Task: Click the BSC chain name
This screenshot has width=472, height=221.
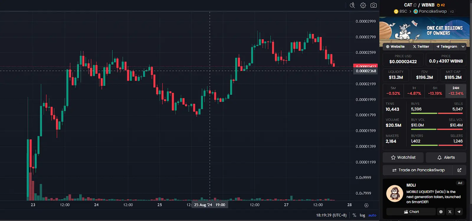Action: tap(403, 12)
